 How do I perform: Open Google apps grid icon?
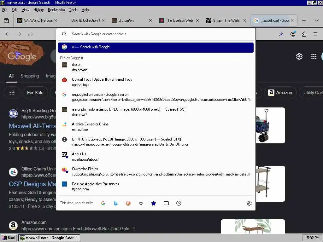[314, 56]
